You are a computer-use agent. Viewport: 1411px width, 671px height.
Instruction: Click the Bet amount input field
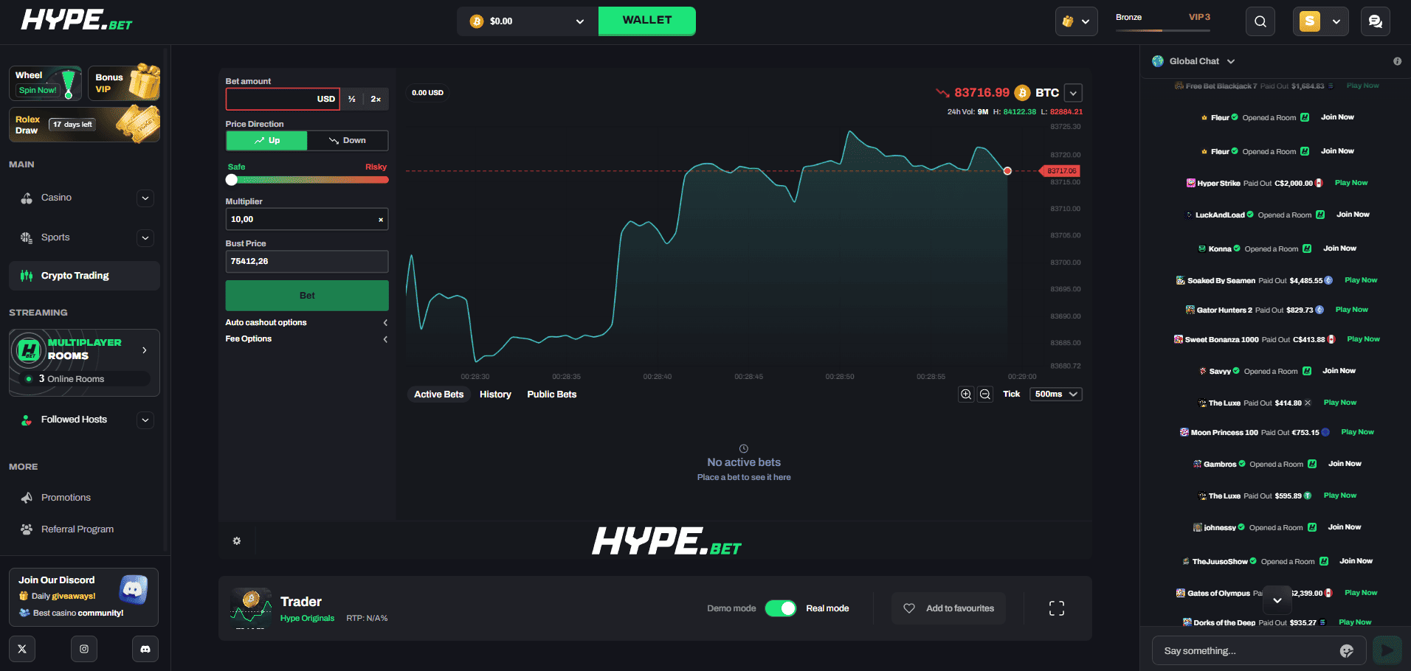pos(282,99)
